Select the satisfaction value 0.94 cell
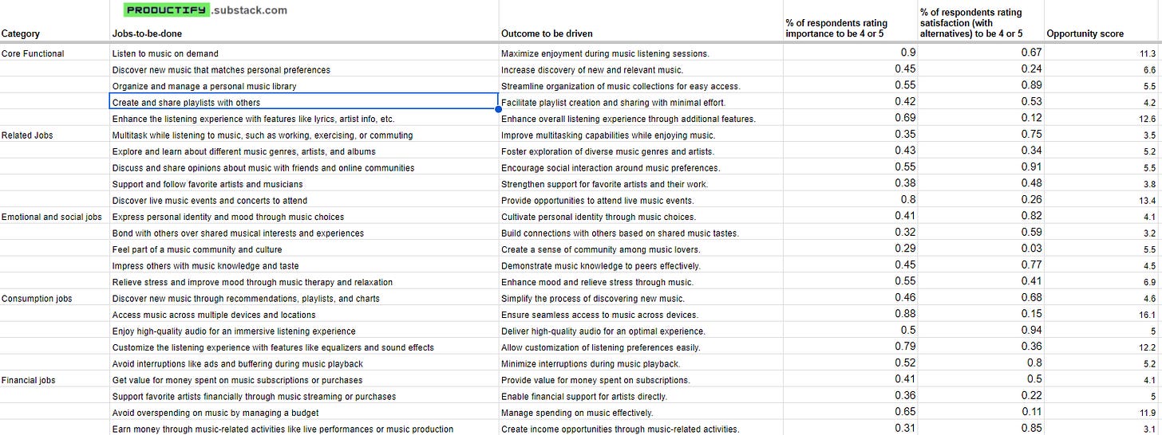Screen dimensions: 1162x435 click(980, 331)
